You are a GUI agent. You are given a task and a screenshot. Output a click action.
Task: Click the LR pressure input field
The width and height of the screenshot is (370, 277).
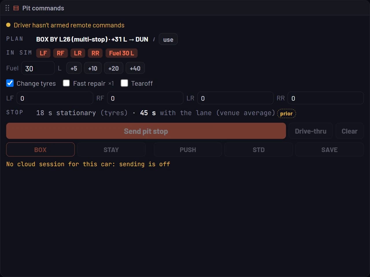click(x=235, y=98)
